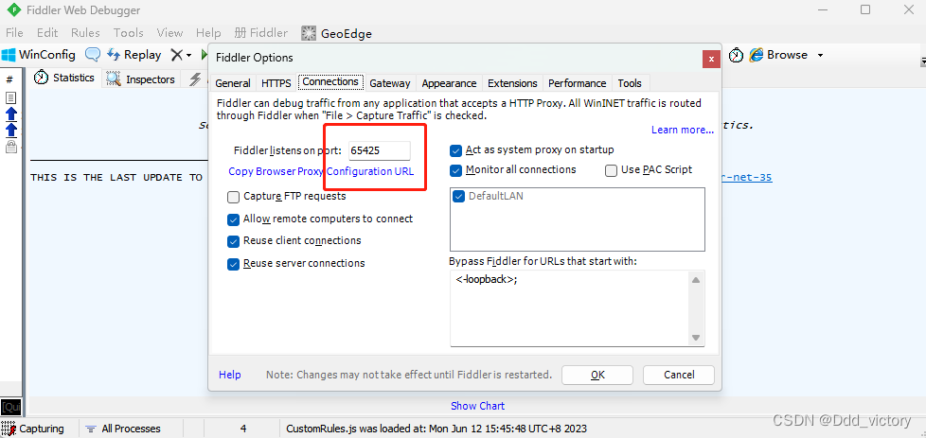Toggle Capture FTP requests checkbox
The image size is (926, 438).
tap(233, 197)
